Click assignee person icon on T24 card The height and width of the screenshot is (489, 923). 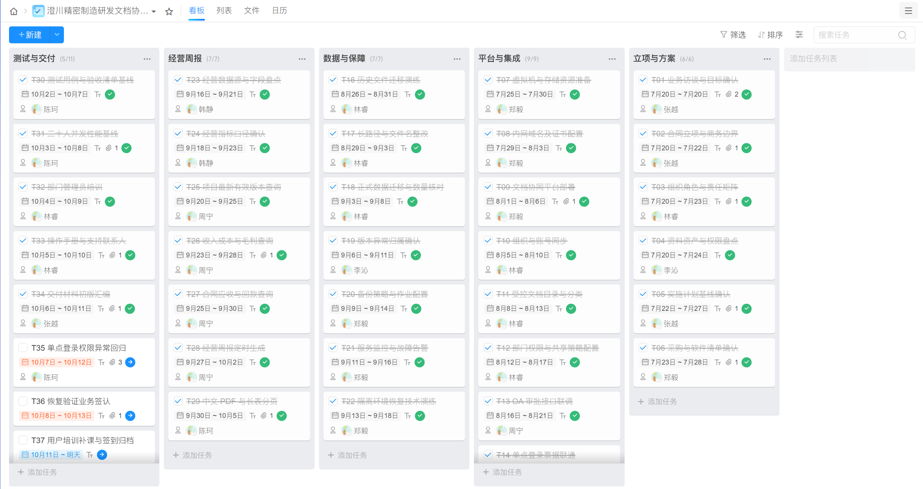pos(178,163)
